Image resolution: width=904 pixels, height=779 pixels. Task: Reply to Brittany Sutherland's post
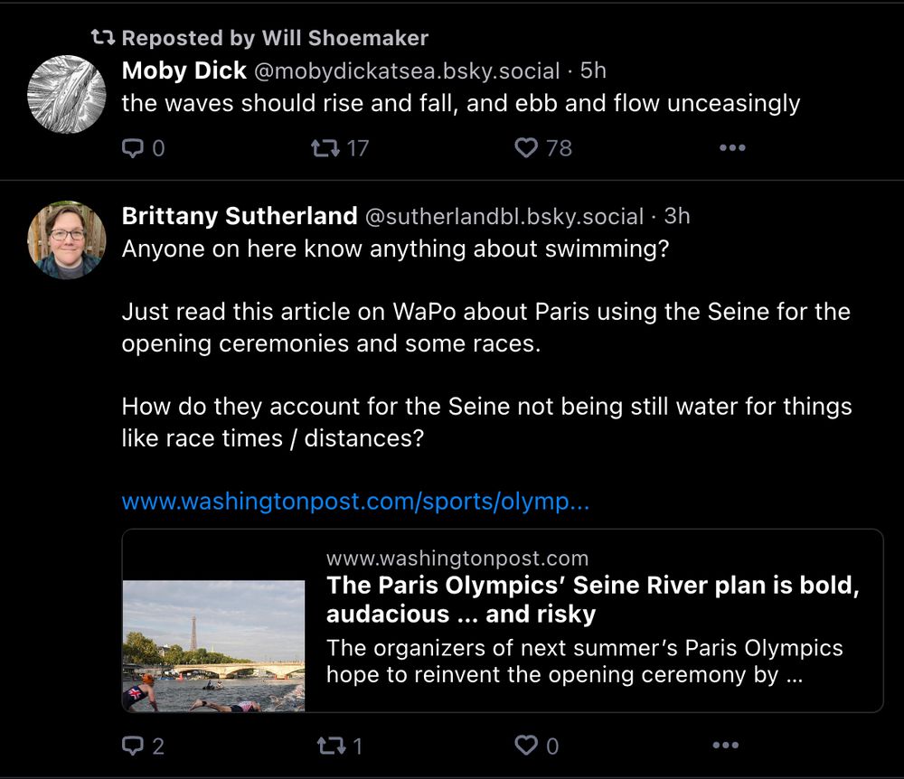click(133, 746)
